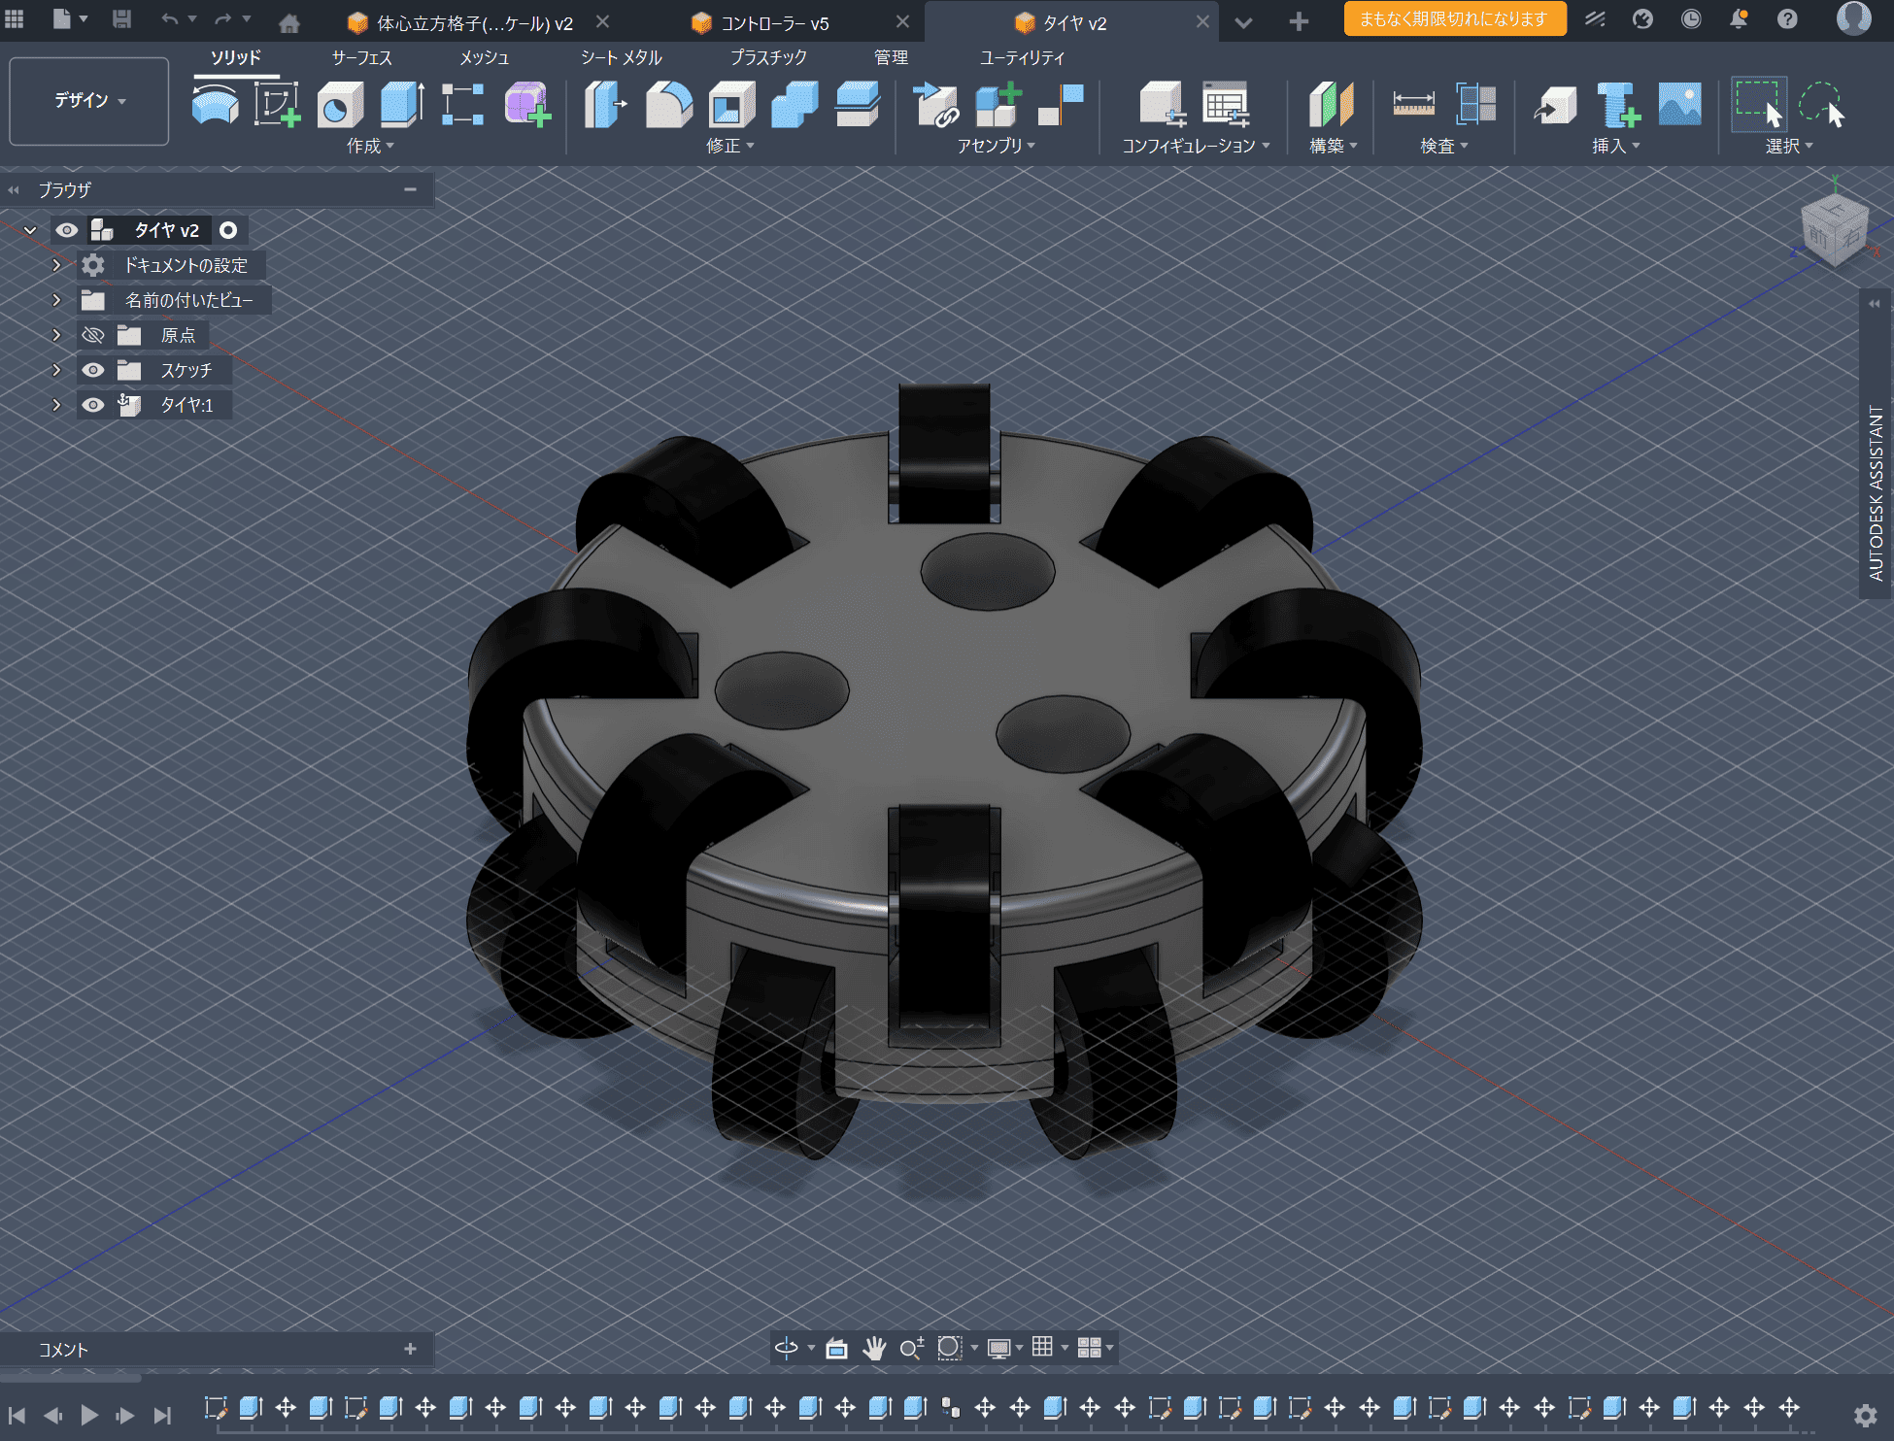This screenshot has width=1894, height=1441.
Task: Click the Offset Plane construct icon
Action: tap(1330, 104)
